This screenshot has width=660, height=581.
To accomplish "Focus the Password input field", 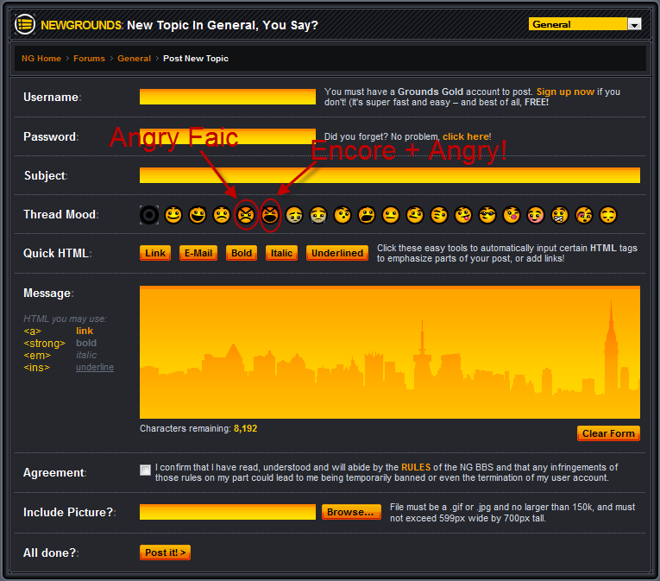I will click(228, 136).
